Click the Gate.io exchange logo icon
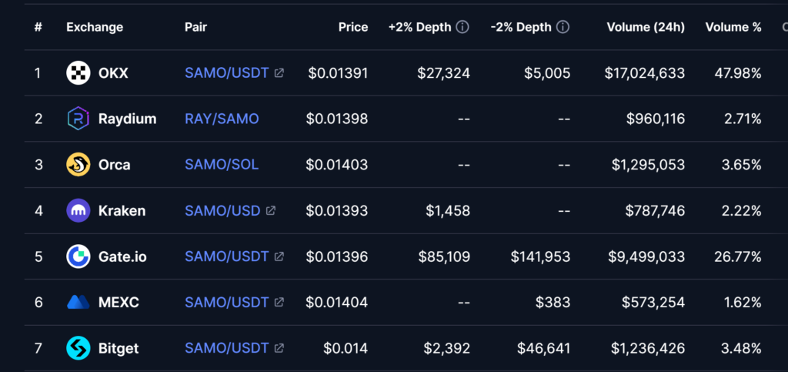 (x=78, y=256)
